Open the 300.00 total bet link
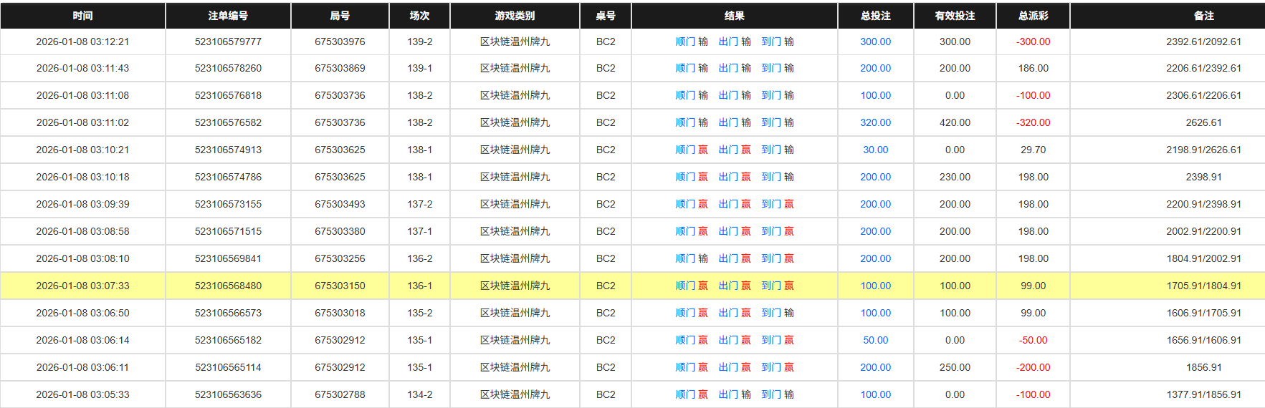This screenshot has height=408, width=1265. coord(875,42)
